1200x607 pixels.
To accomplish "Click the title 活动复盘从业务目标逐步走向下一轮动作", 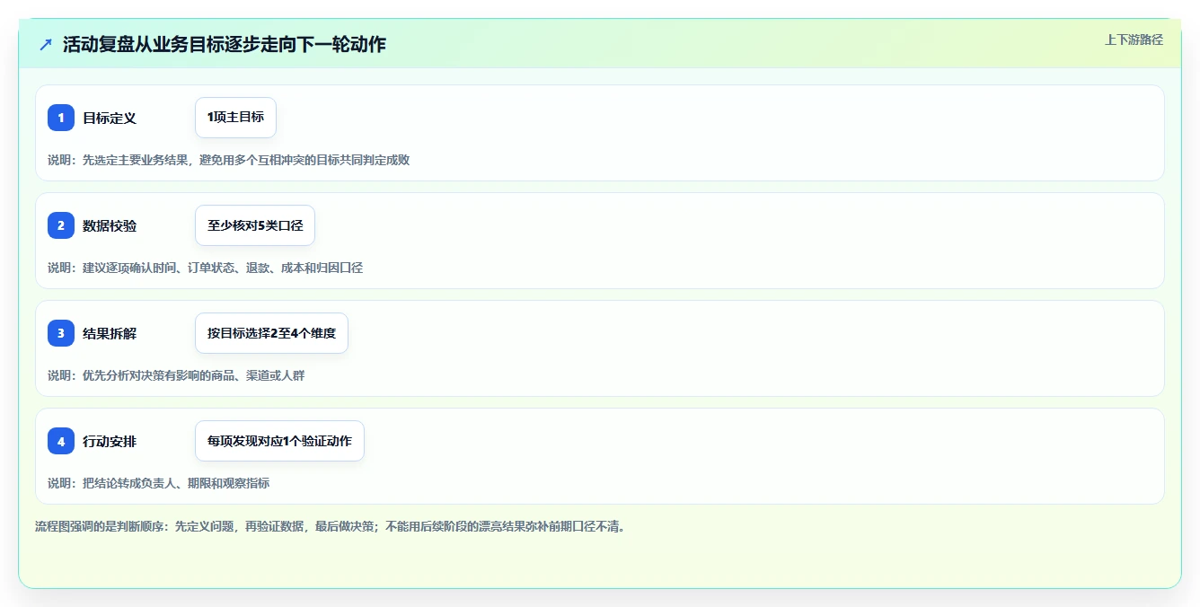I will point(225,44).
